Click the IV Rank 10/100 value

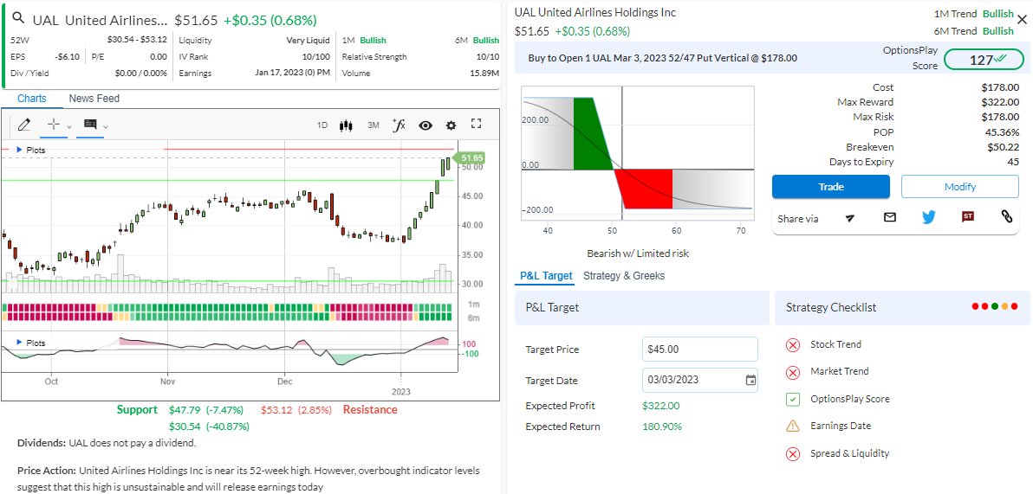[x=315, y=56]
